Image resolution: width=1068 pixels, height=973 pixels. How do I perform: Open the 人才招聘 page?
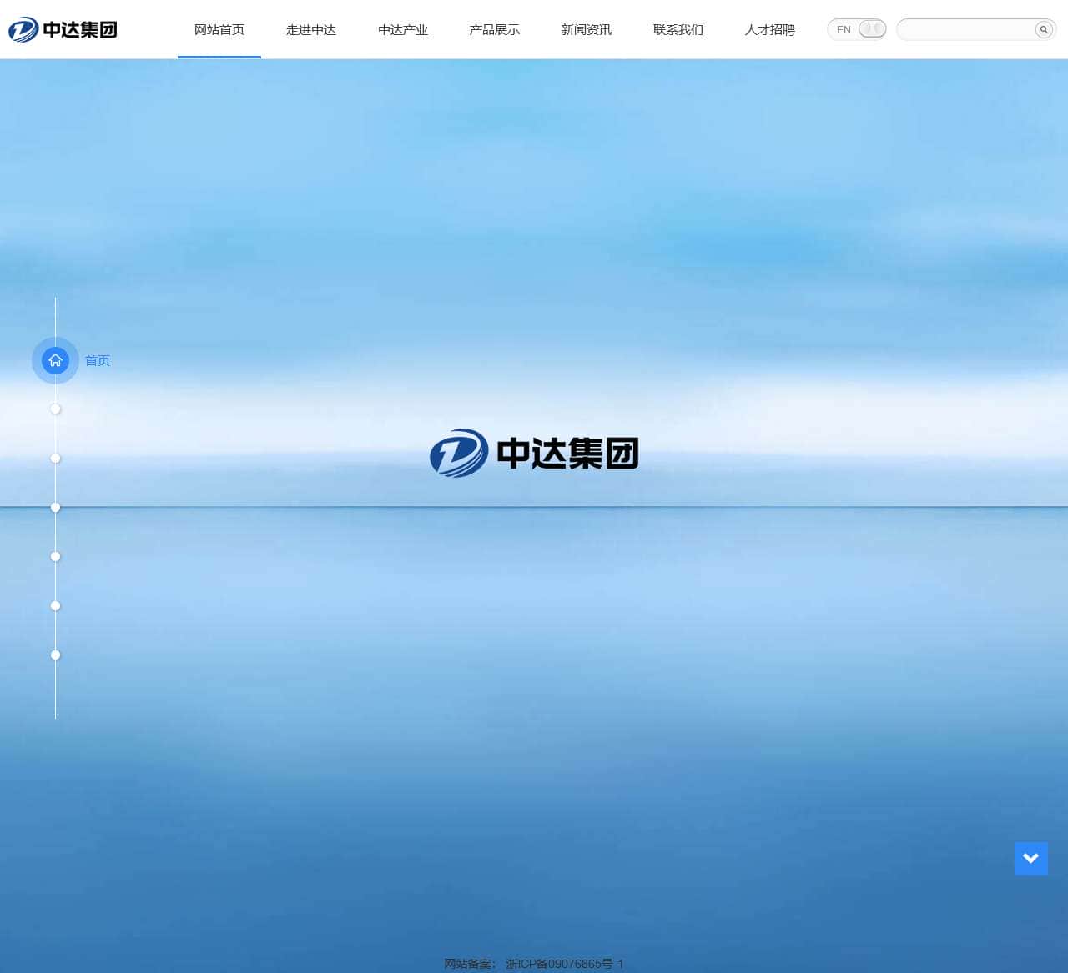(769, 29)
